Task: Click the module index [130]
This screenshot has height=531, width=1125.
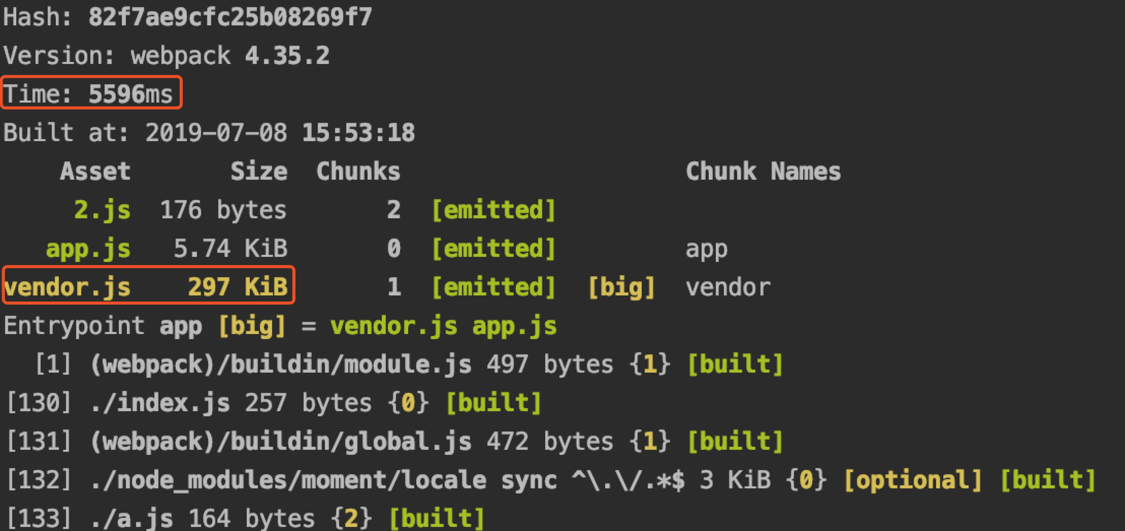Action: (39, 403)
